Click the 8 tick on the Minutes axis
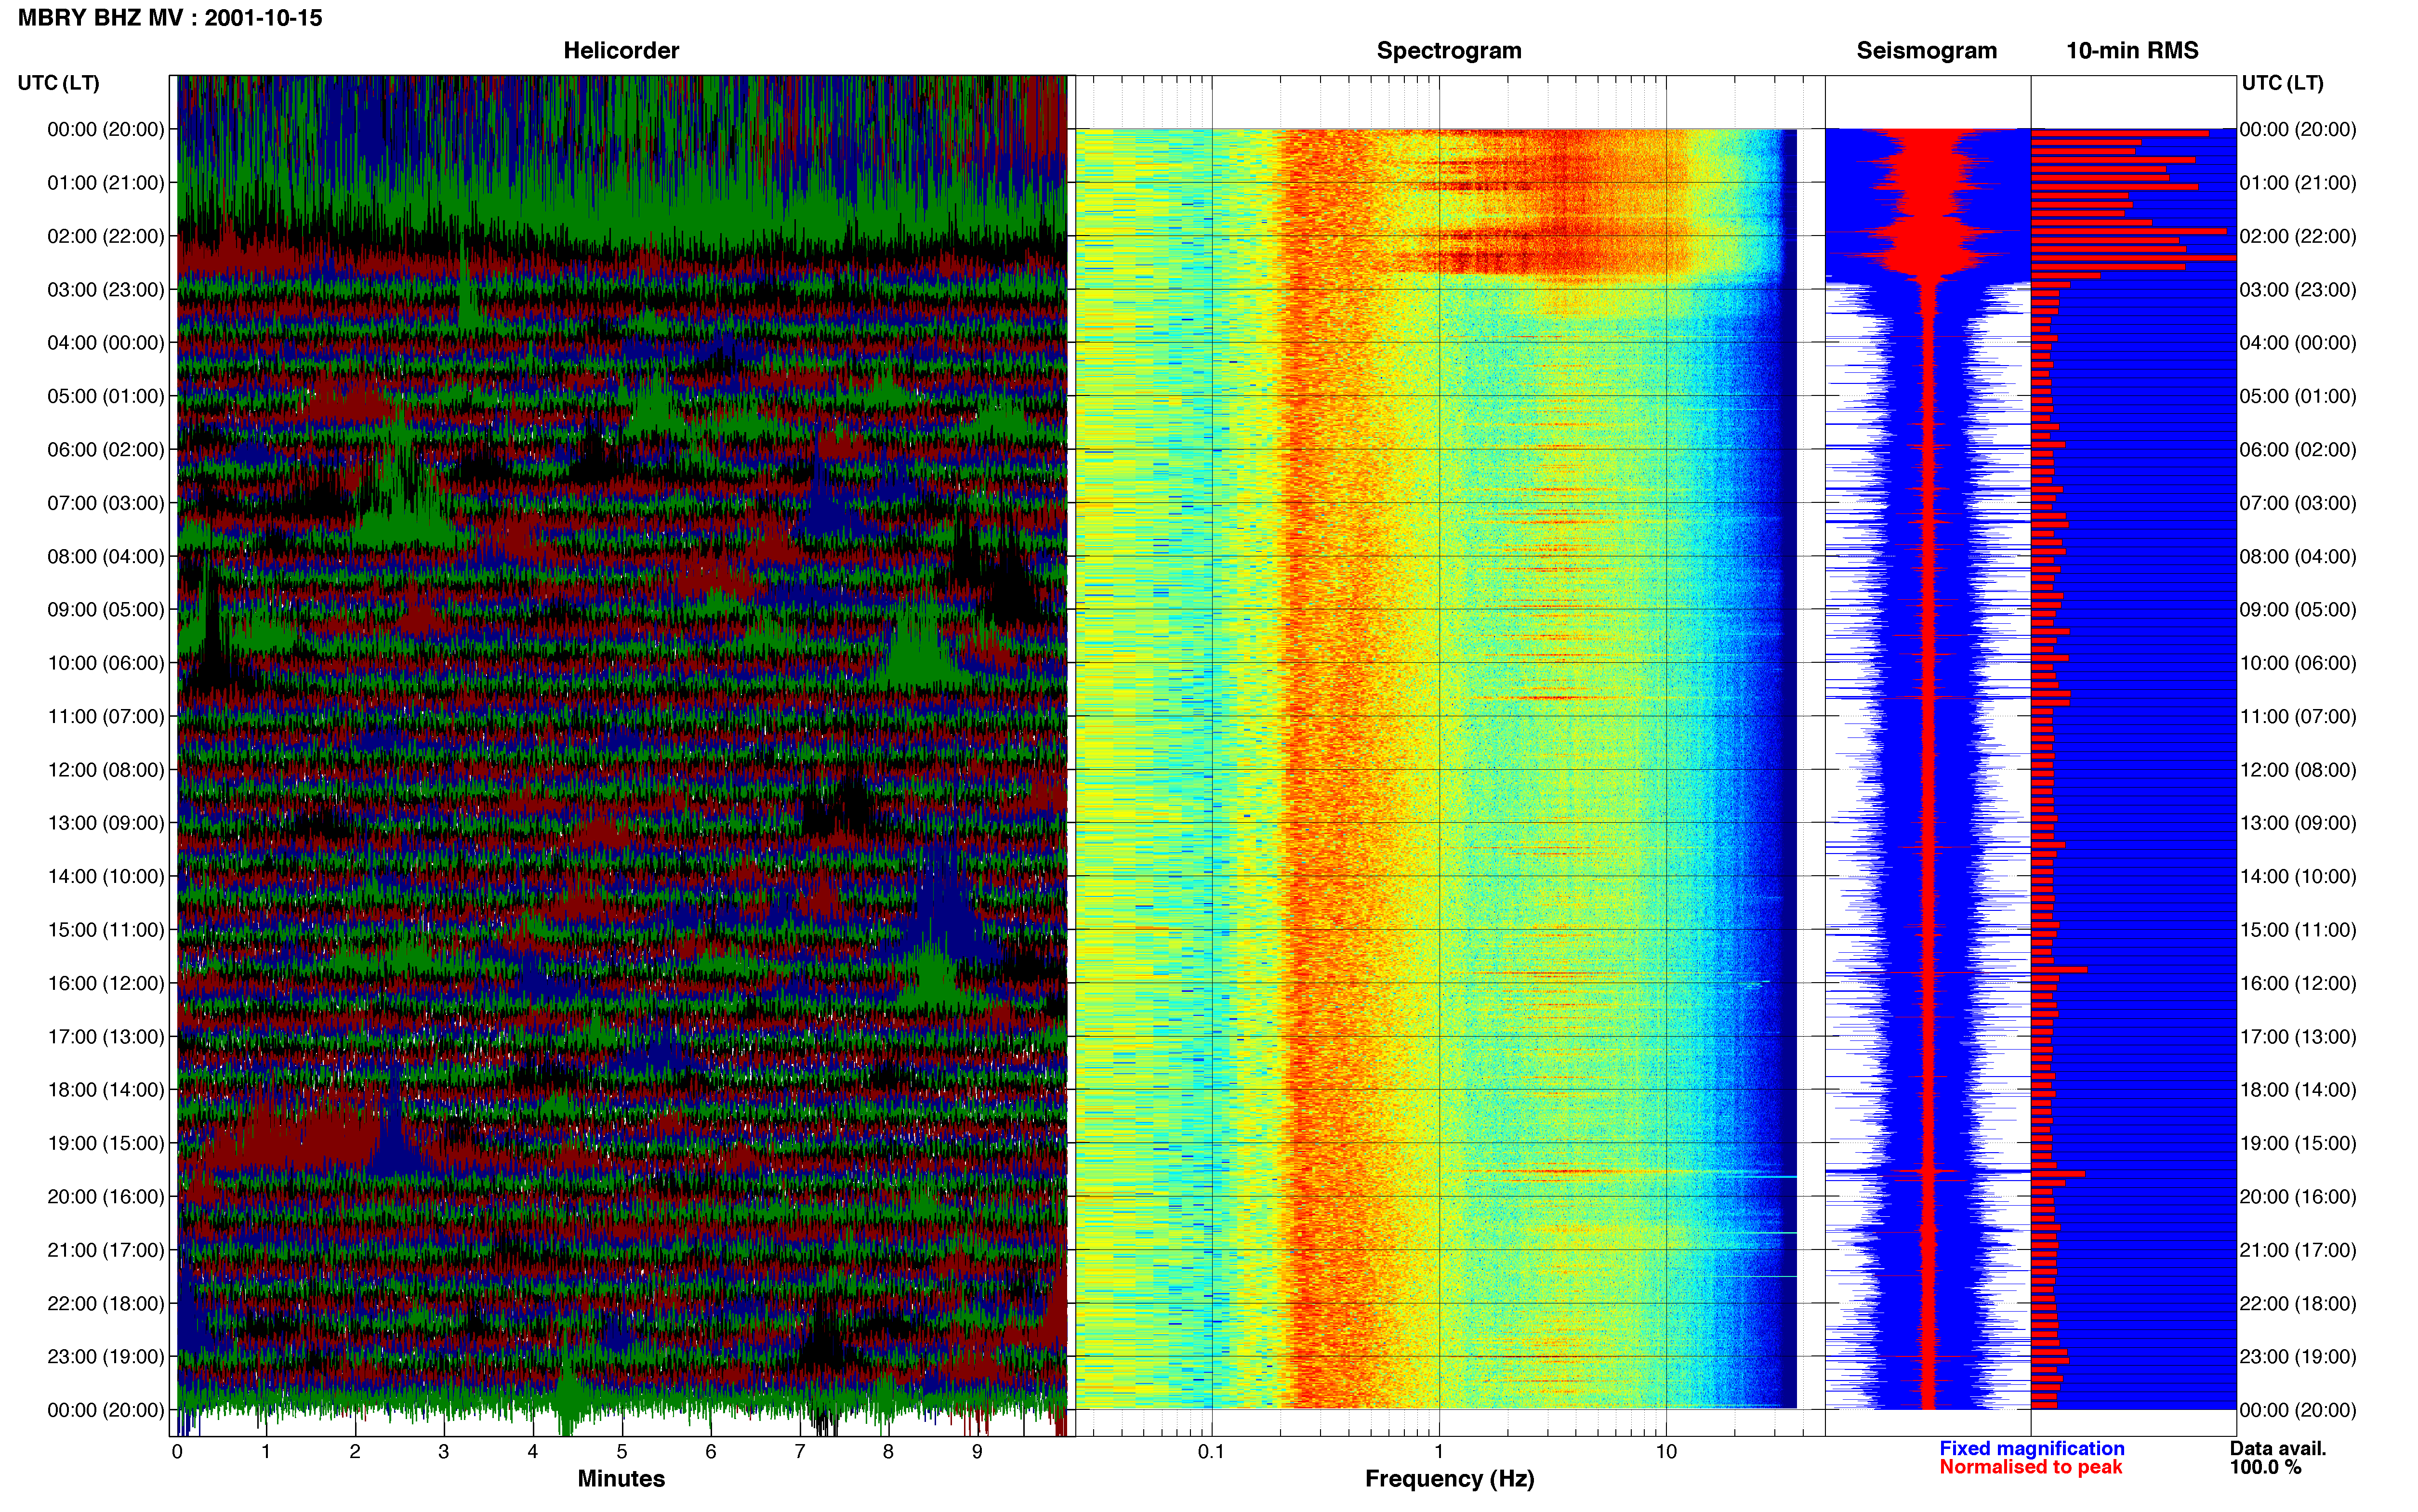Image resolution: width=2418 pixels, height=1512 pixels. [888, 1451]
